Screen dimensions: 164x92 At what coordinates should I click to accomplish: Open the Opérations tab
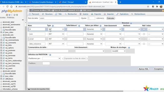[122, 14]
